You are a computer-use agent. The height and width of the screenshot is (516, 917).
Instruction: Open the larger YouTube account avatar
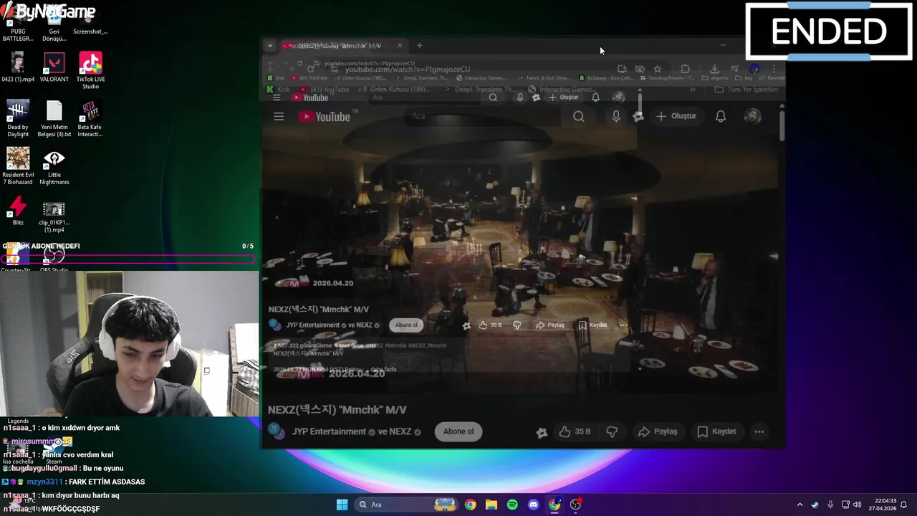tap(752, 116)
